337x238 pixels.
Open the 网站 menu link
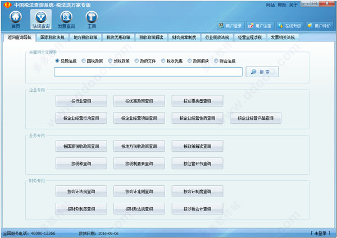click(270, 4)
